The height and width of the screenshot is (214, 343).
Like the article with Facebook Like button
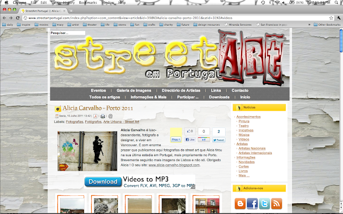190,140
